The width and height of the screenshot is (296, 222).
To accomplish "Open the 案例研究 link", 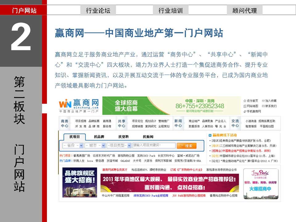I will tap(151, 126).
